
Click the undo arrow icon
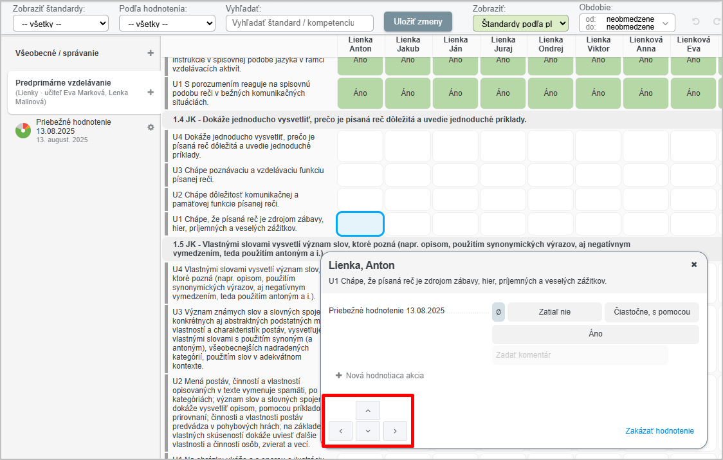(x=696, y=23)
